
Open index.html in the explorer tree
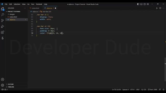13,17
